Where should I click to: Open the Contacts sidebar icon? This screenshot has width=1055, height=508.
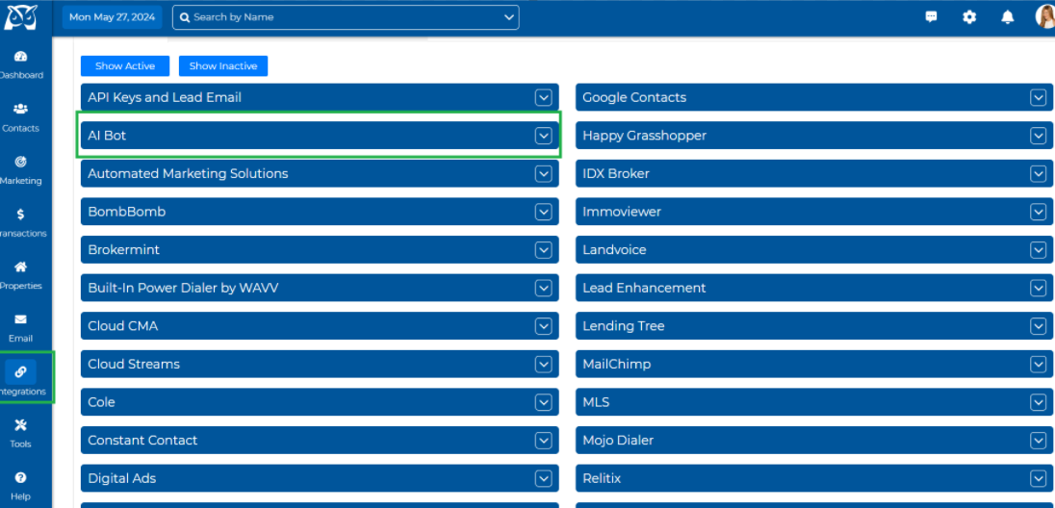20,109
